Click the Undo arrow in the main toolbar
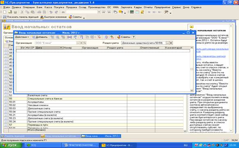 tap(51, 12)
